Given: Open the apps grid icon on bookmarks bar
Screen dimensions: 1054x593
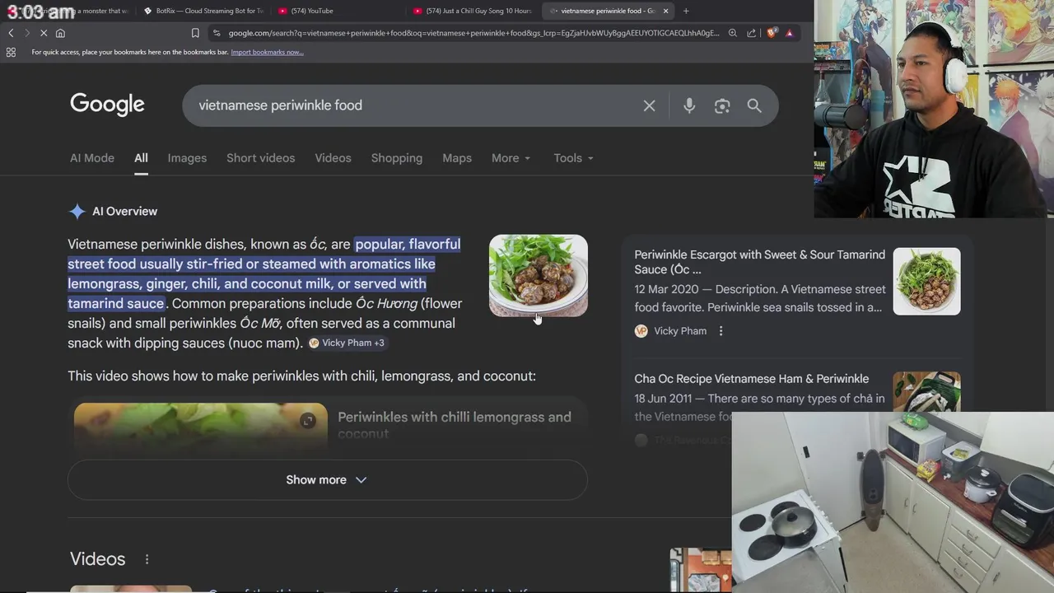Looking at the screenshot, I should (x=11, y=52).
